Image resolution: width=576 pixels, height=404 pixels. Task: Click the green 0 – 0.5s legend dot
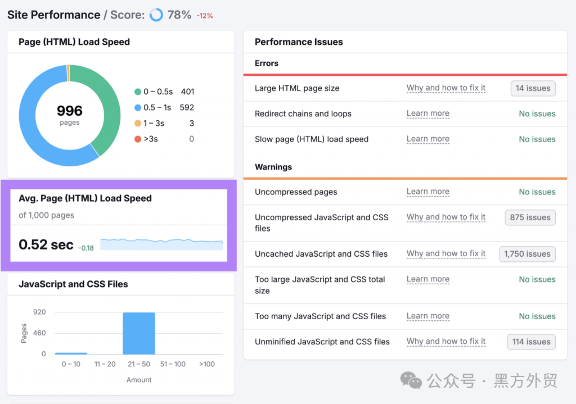tap(138, 92)
